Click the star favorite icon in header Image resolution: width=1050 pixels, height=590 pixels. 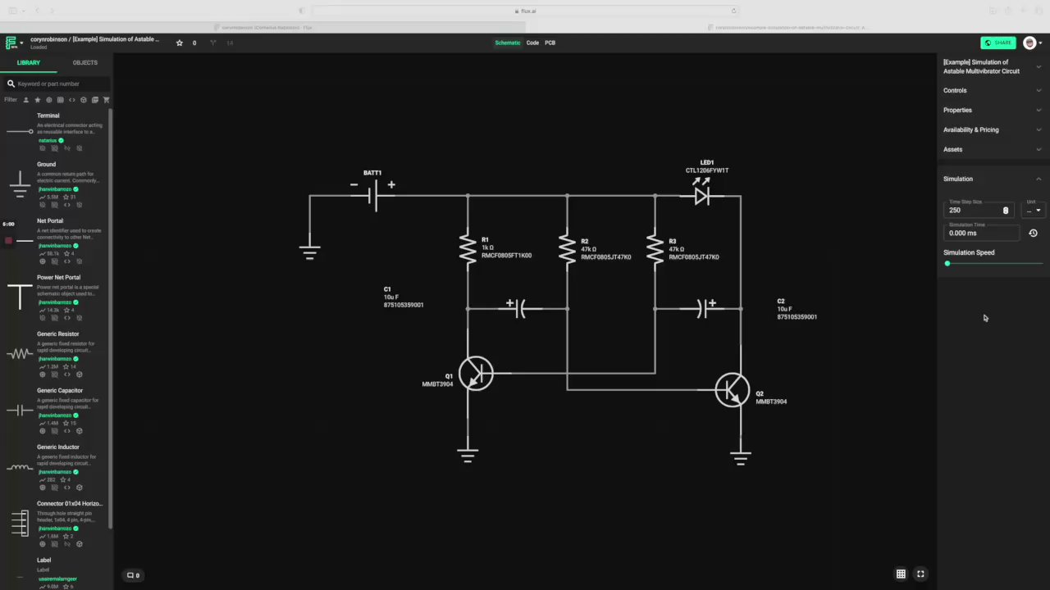[x=180, y=43]
